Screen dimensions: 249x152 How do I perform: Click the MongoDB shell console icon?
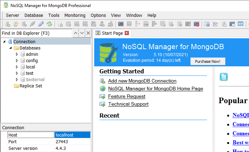pyautogui.click(x=121, y=24)
